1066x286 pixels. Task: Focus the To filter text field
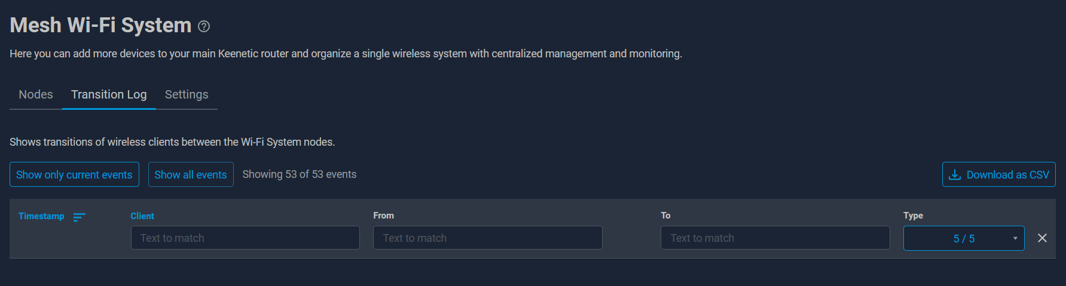tap(775, 238)
